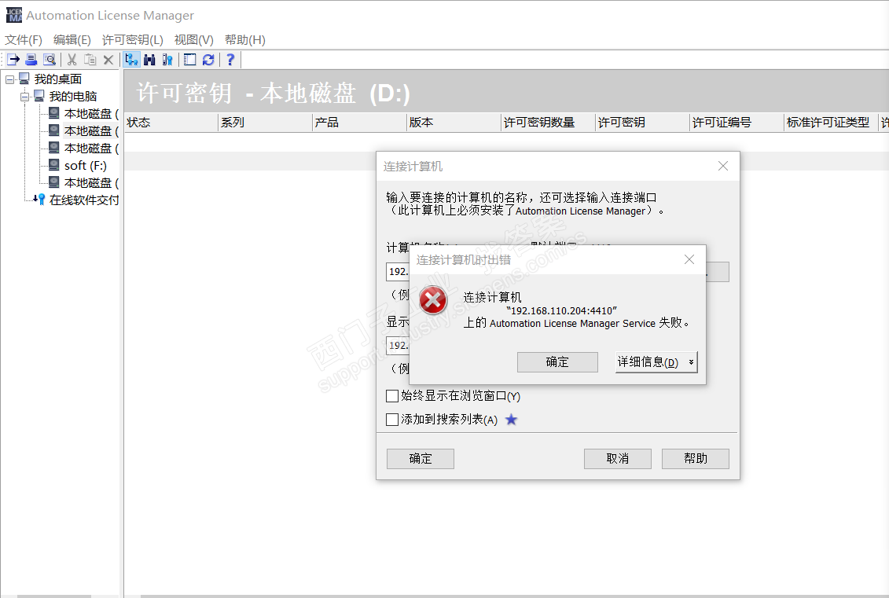Image resolution: width=889 pixels, height=598 pixels.
Task: Click the computer icon beside 我的桌面
Action: 24,79
